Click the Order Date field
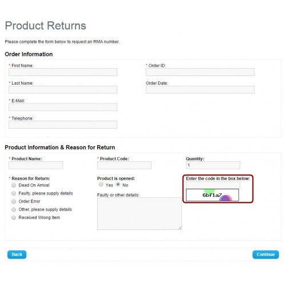The height and width of the screenshot is (286, 286). tap(200, 90)
